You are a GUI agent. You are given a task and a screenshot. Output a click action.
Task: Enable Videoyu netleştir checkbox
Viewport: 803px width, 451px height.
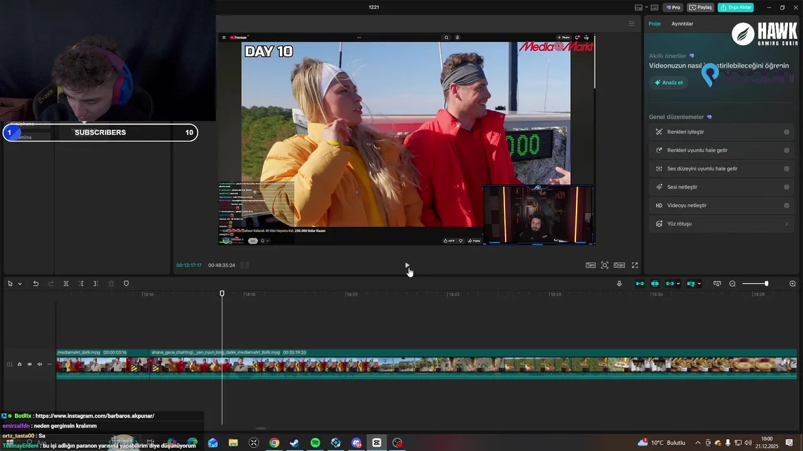click(x=787, y=205)
